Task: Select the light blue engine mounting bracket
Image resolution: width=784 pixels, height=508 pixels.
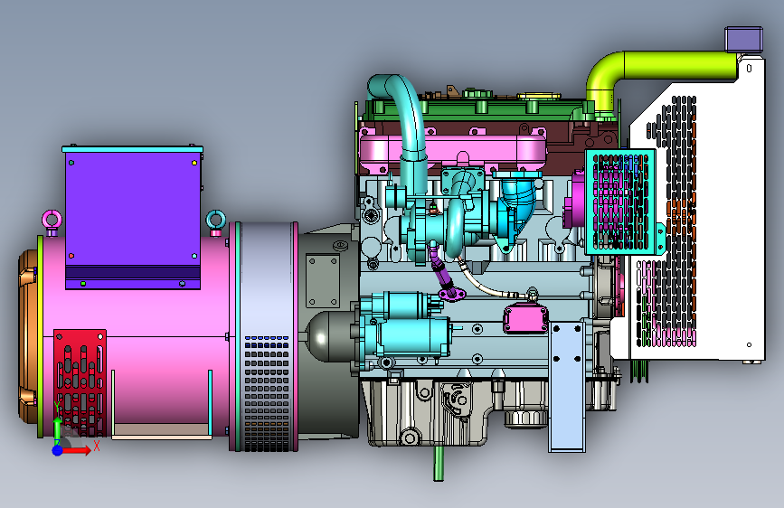Action: click(x=566, y=386)
